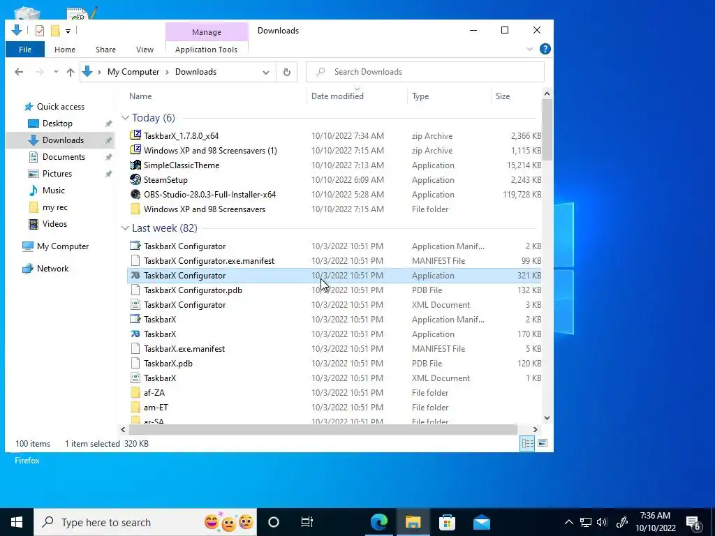The width and height of the screenshot is (715, 536).
Task: Open Pictures in the navigation pane
Action: coord(57,174)
